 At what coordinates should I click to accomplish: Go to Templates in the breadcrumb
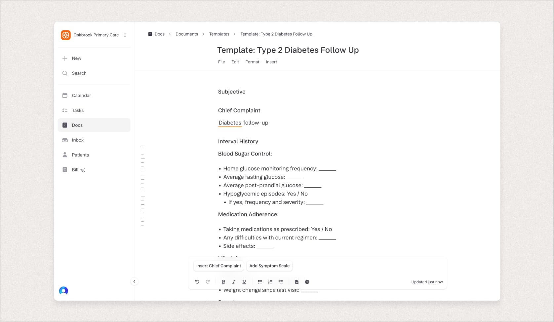tap(219, 34)
